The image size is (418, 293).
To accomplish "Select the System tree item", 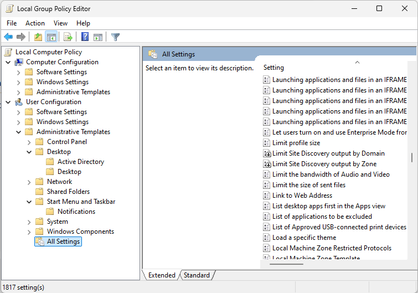I will (x=58, y=222).
